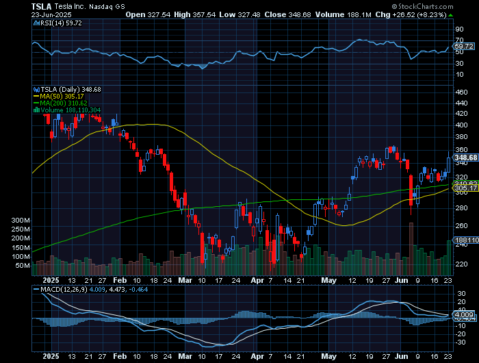Click the 300M volume axis label
Viewport: 479px width, 363px height.
pyautogui.click(x=21, y=221)
